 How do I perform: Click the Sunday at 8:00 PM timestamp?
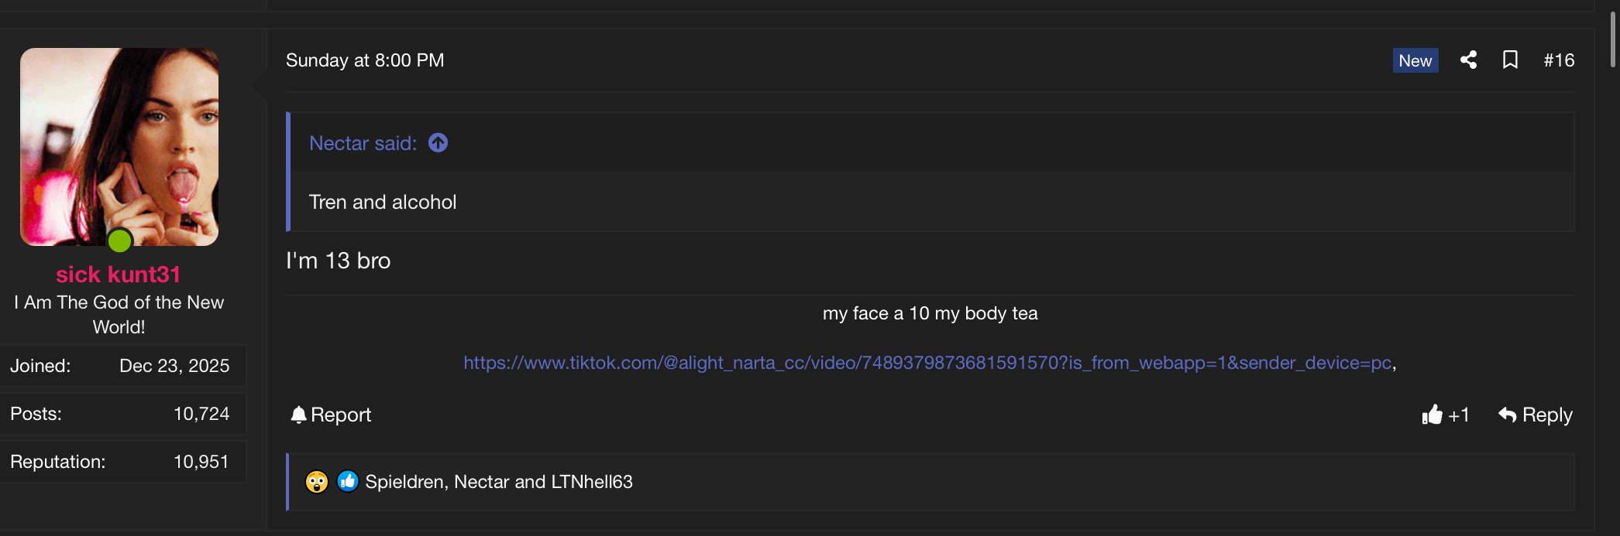click(x=365, y=60)
